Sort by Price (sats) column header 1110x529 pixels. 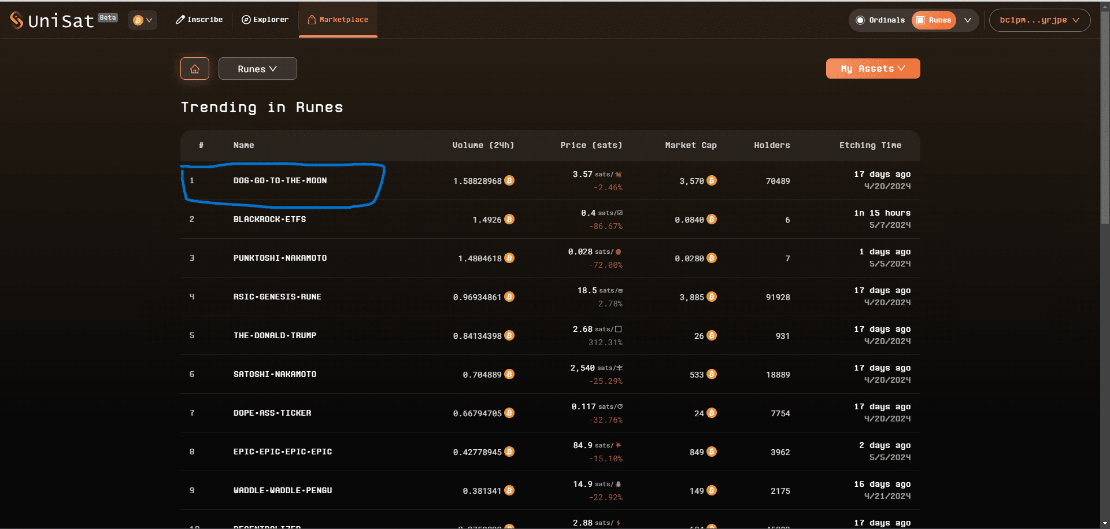591,145
